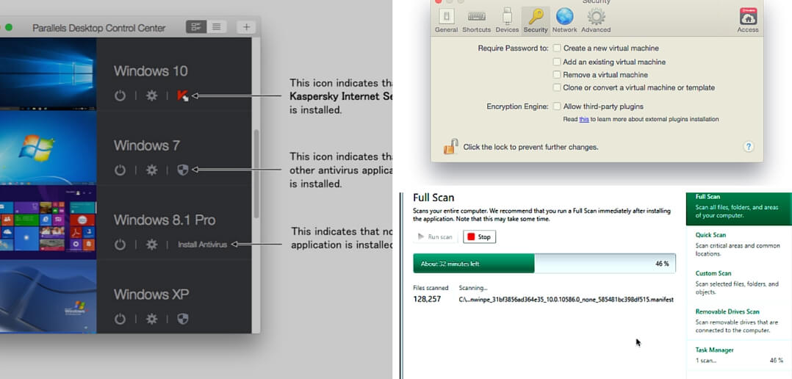Click the scan progress bar at 46%

tap(544, 264)
